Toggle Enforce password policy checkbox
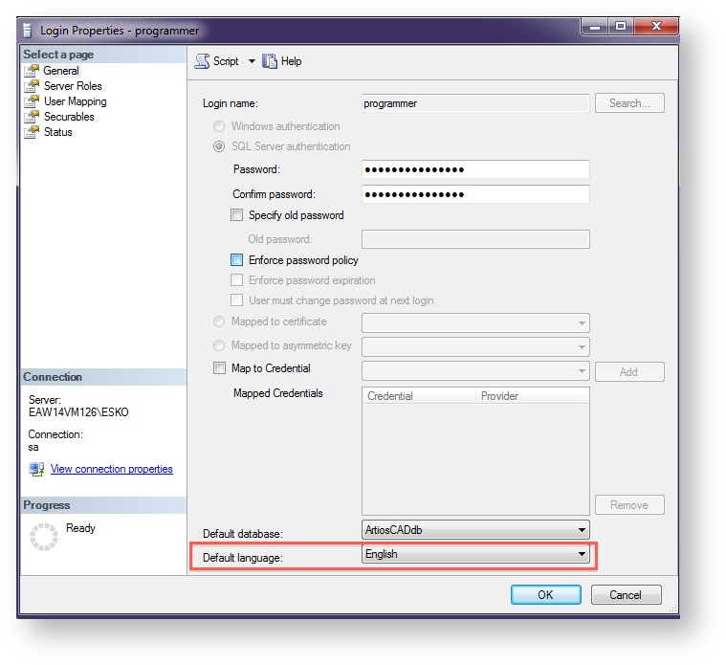Screen dimensions: 726x665 point(237,260)
